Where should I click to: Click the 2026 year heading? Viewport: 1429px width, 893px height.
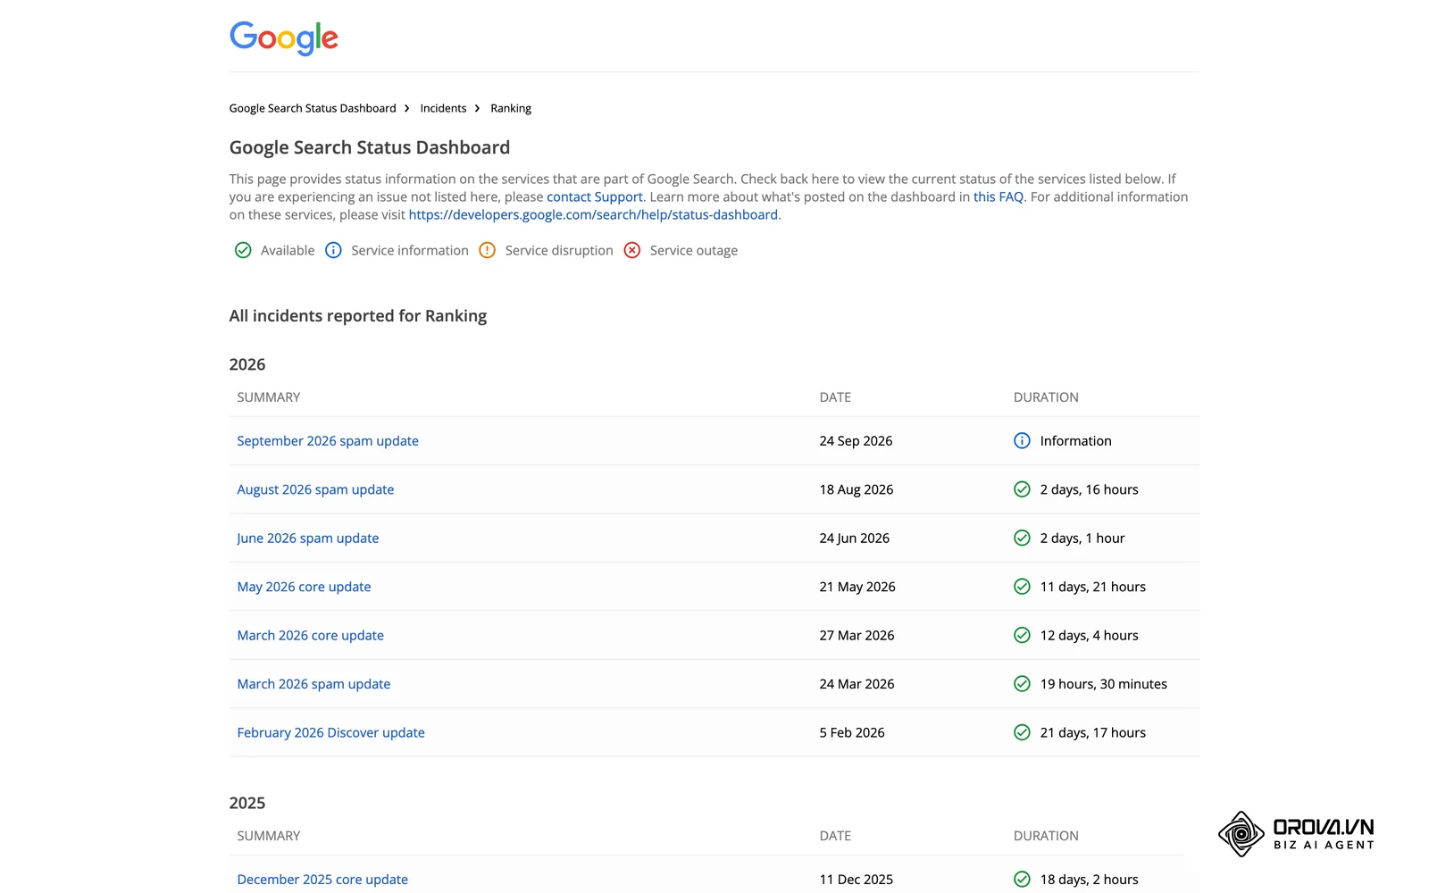247,364
